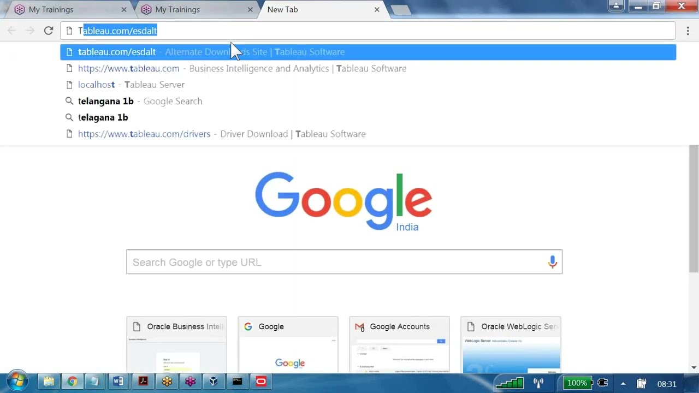Viewport: 699px width, 393px height.
Task: Click the taskbar clock showing 08:31
Action: click(667, 384)
